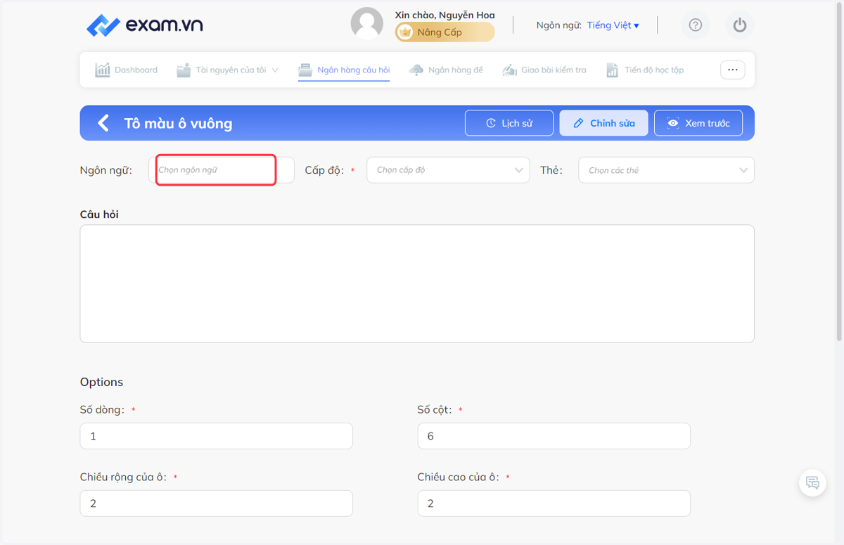Click inside the Câu hỏi text area

(x=417, y=283)
